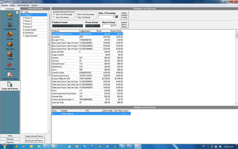
Task: Click the products list vertical scrollbar
Action: [x=236, y=66]
